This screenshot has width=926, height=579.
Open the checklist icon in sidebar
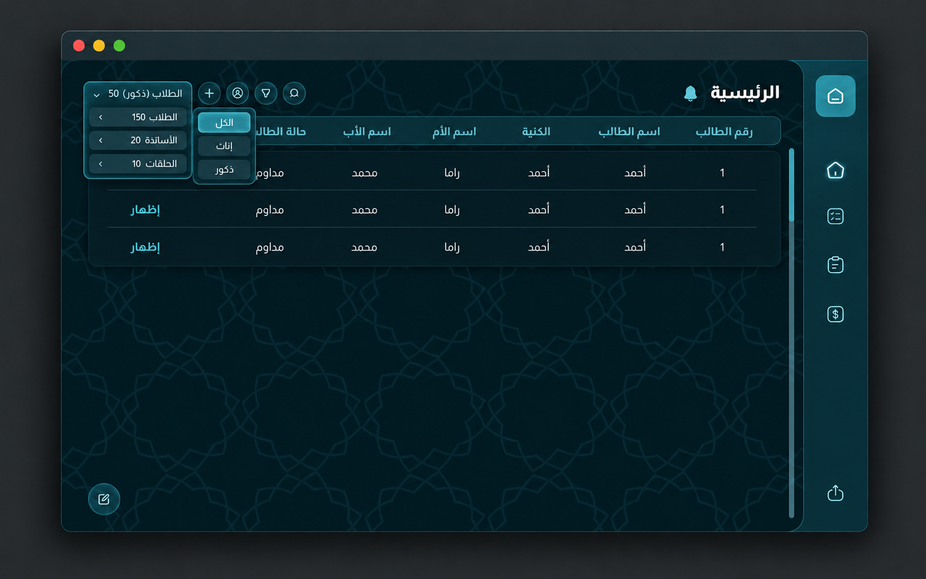point(835,217)
